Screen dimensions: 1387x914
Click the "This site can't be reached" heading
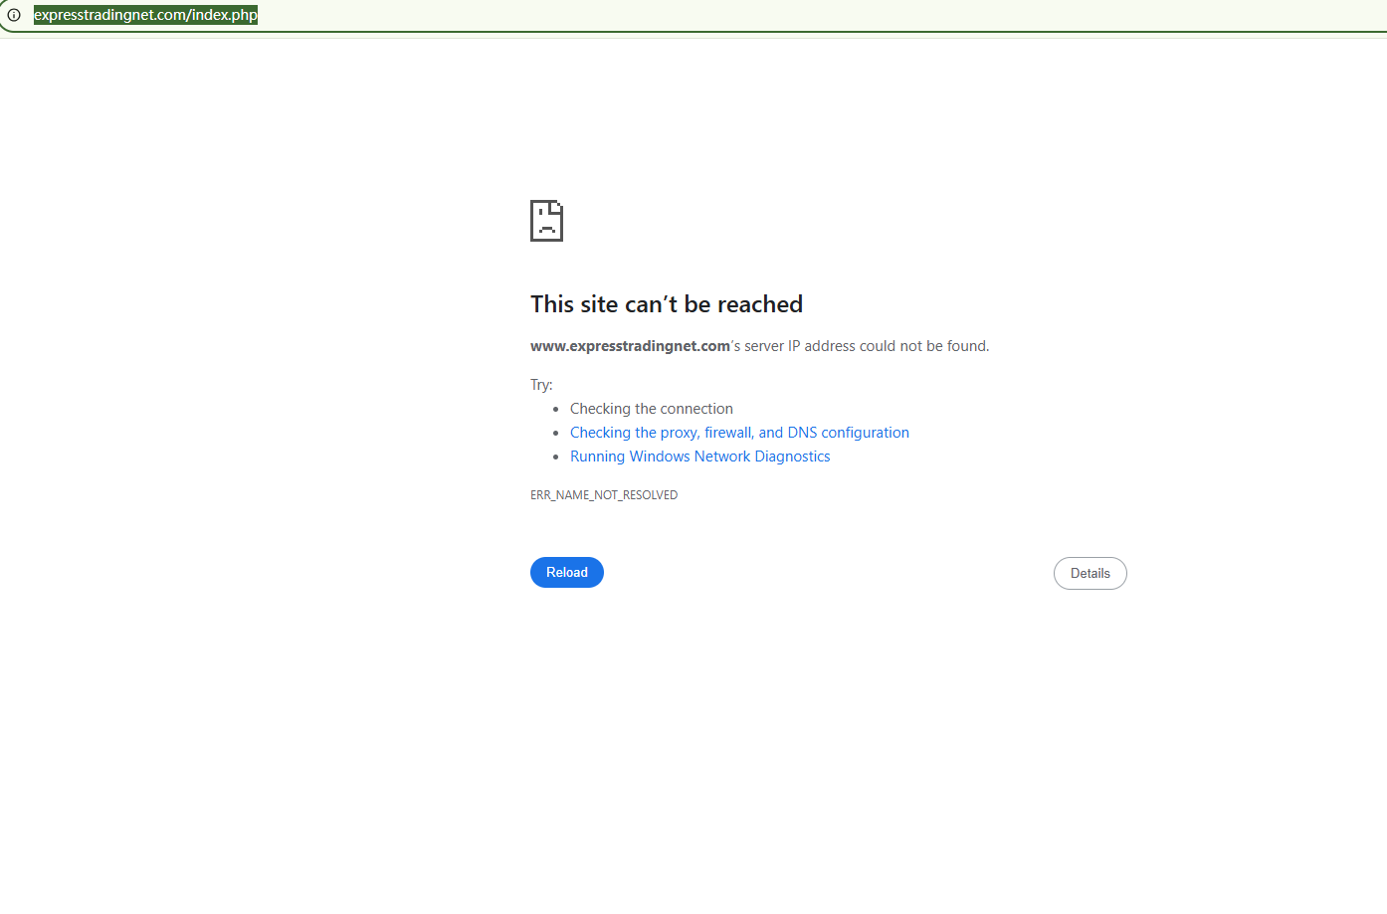click(667, 304)
